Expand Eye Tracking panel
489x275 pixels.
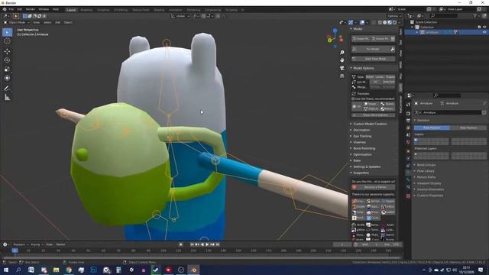(362, 136)
